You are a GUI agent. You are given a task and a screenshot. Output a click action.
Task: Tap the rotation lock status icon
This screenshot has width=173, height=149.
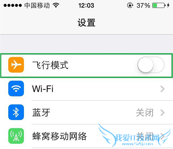[130, 5]
